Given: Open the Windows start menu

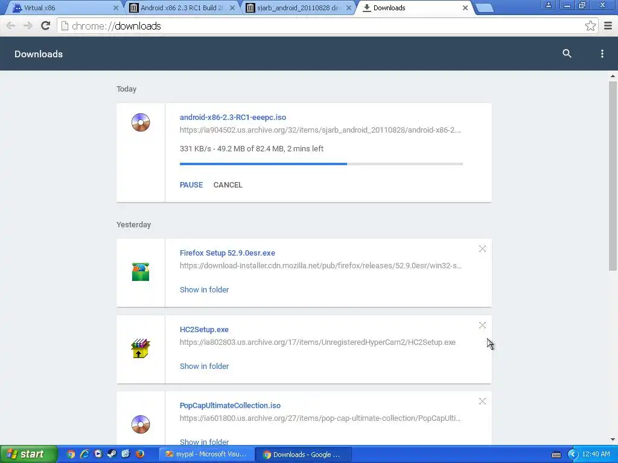Looking at the screenshot, I should 28,455.
